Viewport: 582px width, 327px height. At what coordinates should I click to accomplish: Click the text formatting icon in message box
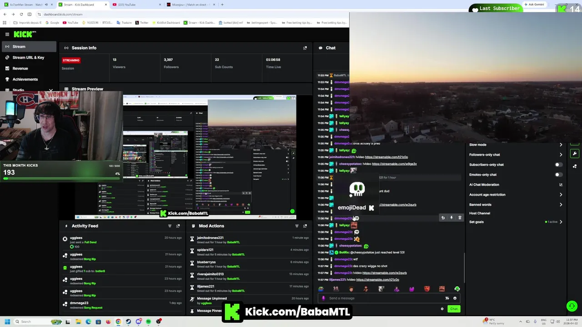click(447, 298)
